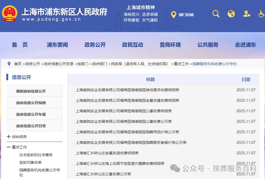Open the 政务公开 navigation menu

coord(95,45)
